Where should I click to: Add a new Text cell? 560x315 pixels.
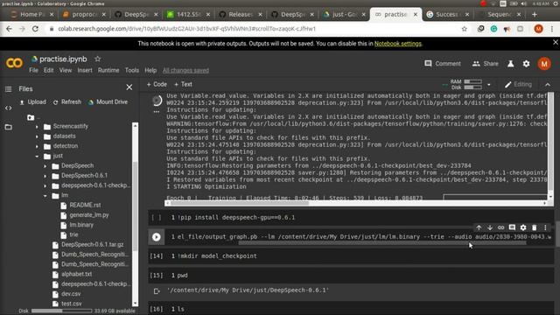pyautogui.click(x=183, y=84)
